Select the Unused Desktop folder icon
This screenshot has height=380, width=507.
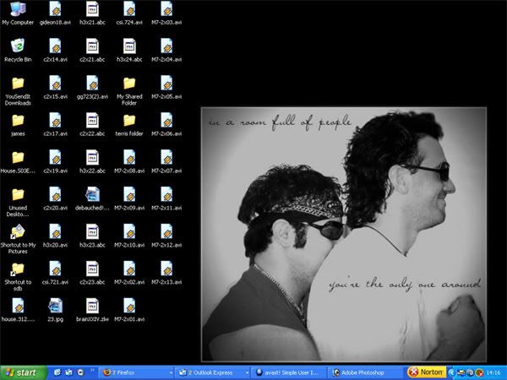pos(18,194)
